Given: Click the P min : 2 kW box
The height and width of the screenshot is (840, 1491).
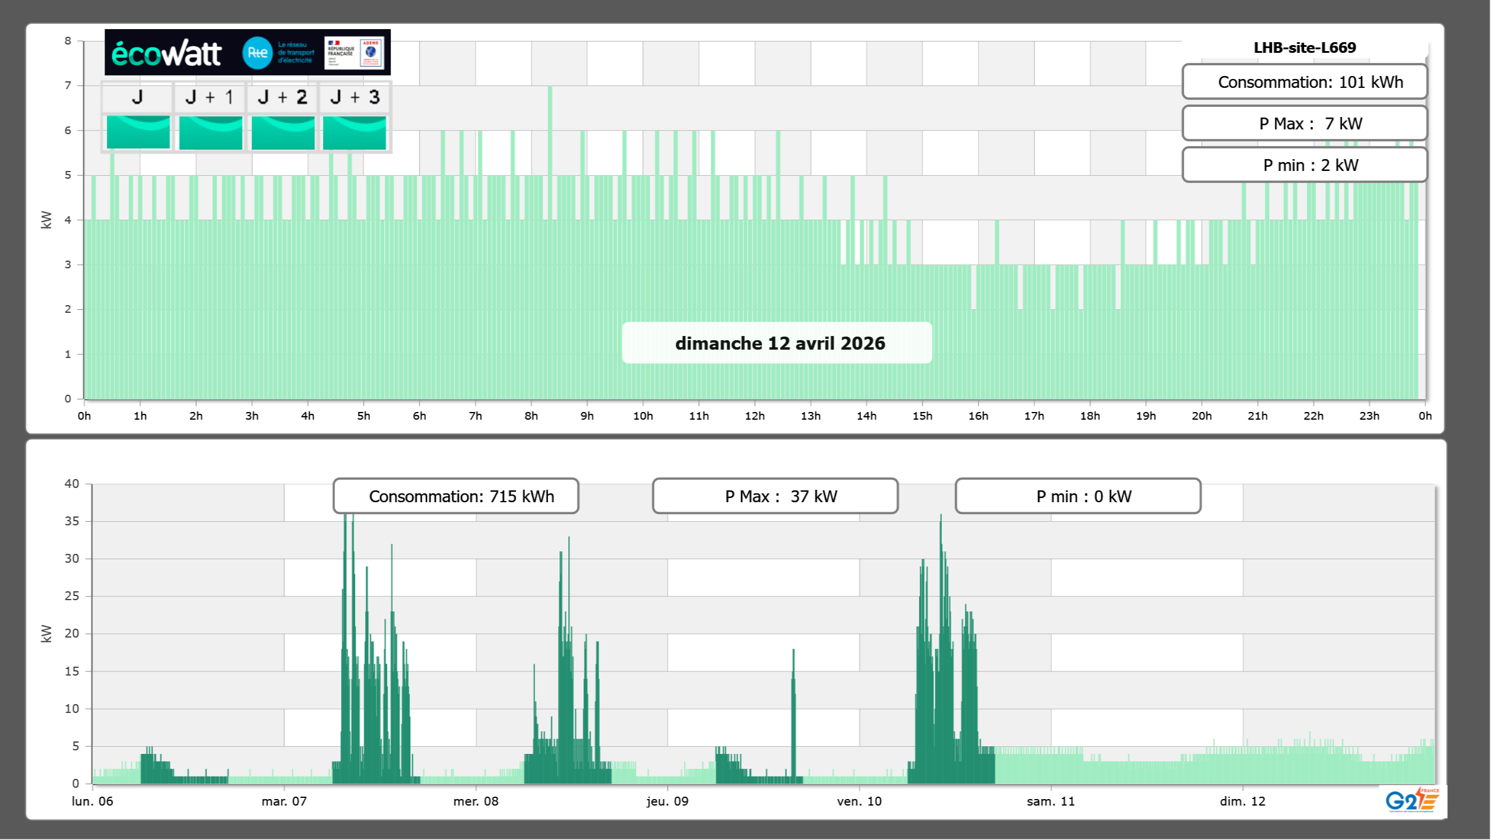Looking at the screenshot, I should [x=1304, y=165].
